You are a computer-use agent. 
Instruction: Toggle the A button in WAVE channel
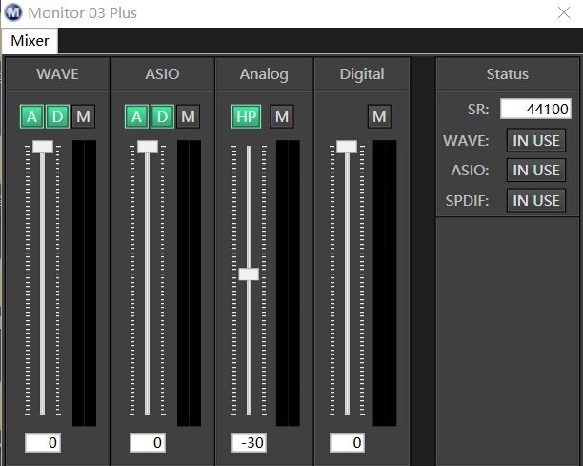pos(32,116)
